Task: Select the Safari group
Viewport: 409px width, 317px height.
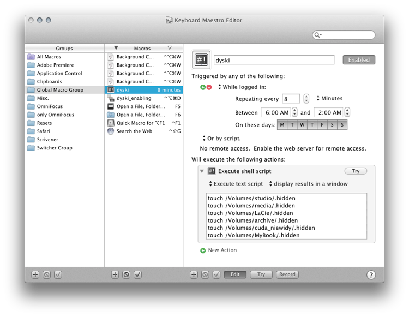Action: tap(65, 131)
